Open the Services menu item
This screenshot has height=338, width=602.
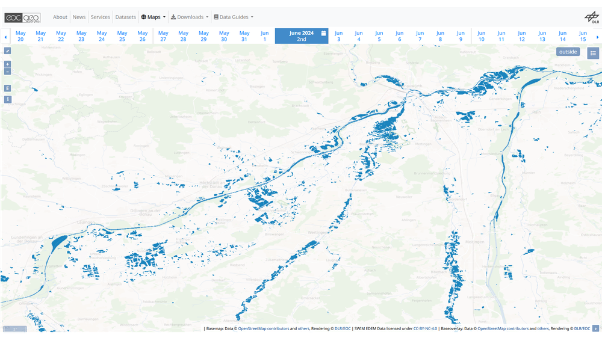[101, 17]
